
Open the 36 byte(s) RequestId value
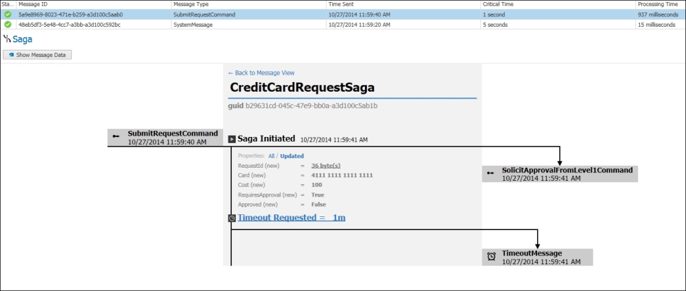click(326, 166)
